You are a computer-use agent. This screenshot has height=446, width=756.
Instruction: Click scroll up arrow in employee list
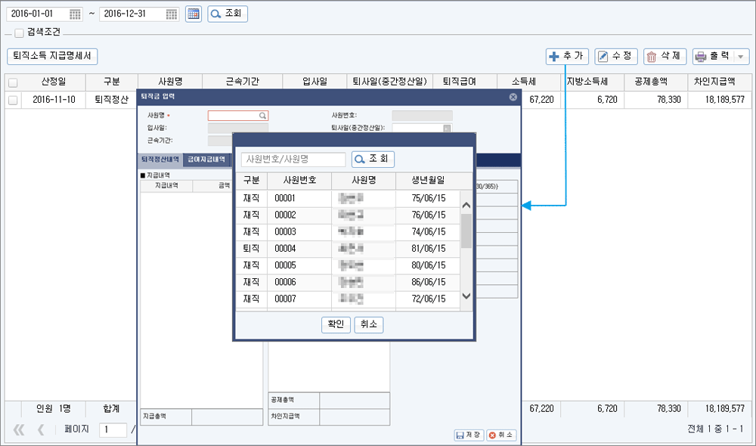466,206
